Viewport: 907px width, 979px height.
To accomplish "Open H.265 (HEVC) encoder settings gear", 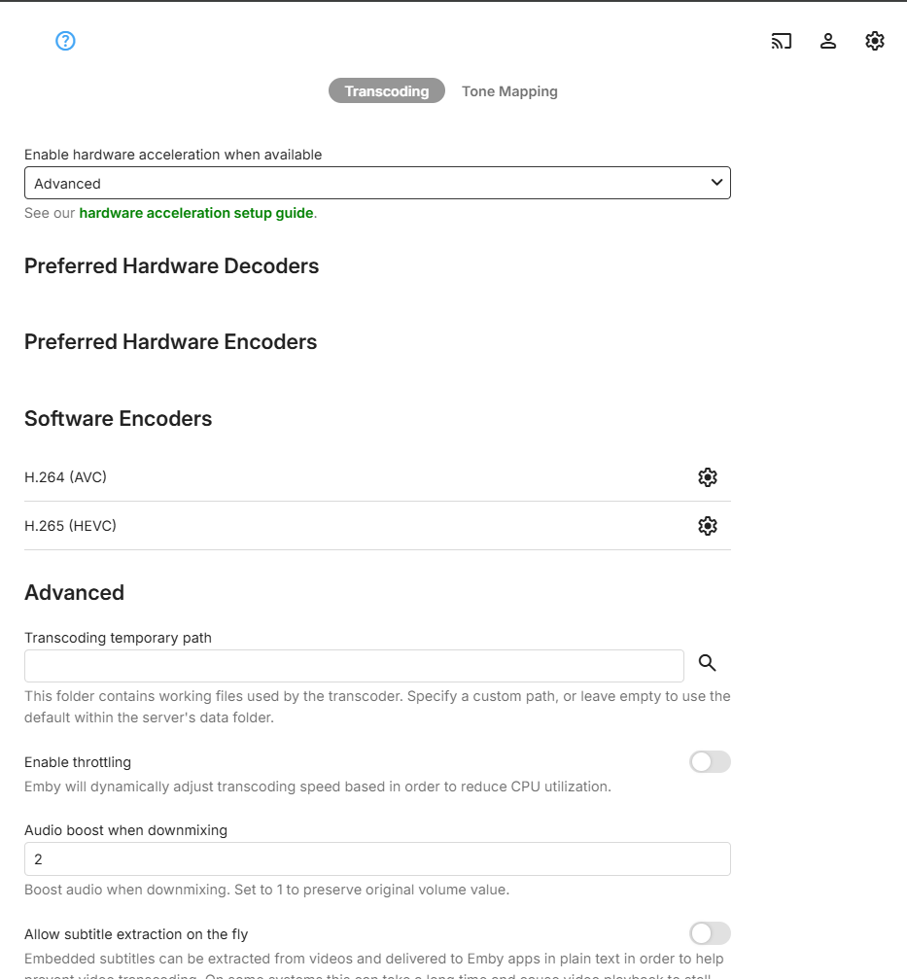I will [x=708, y=526].
